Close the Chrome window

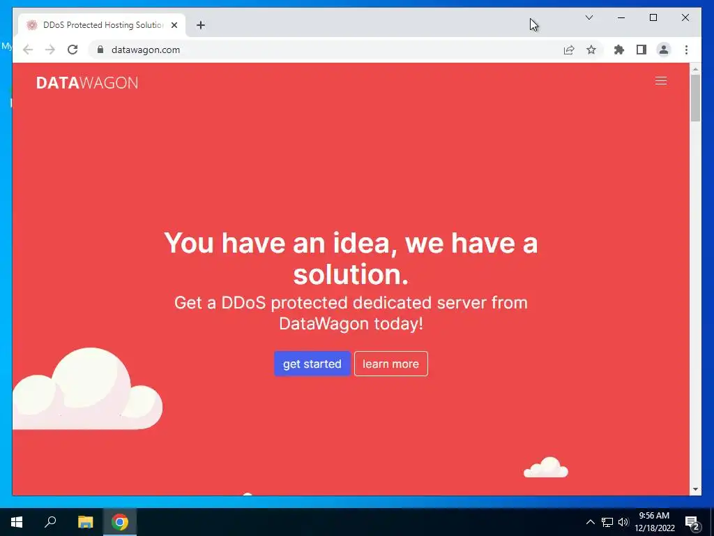coord(685,17)
